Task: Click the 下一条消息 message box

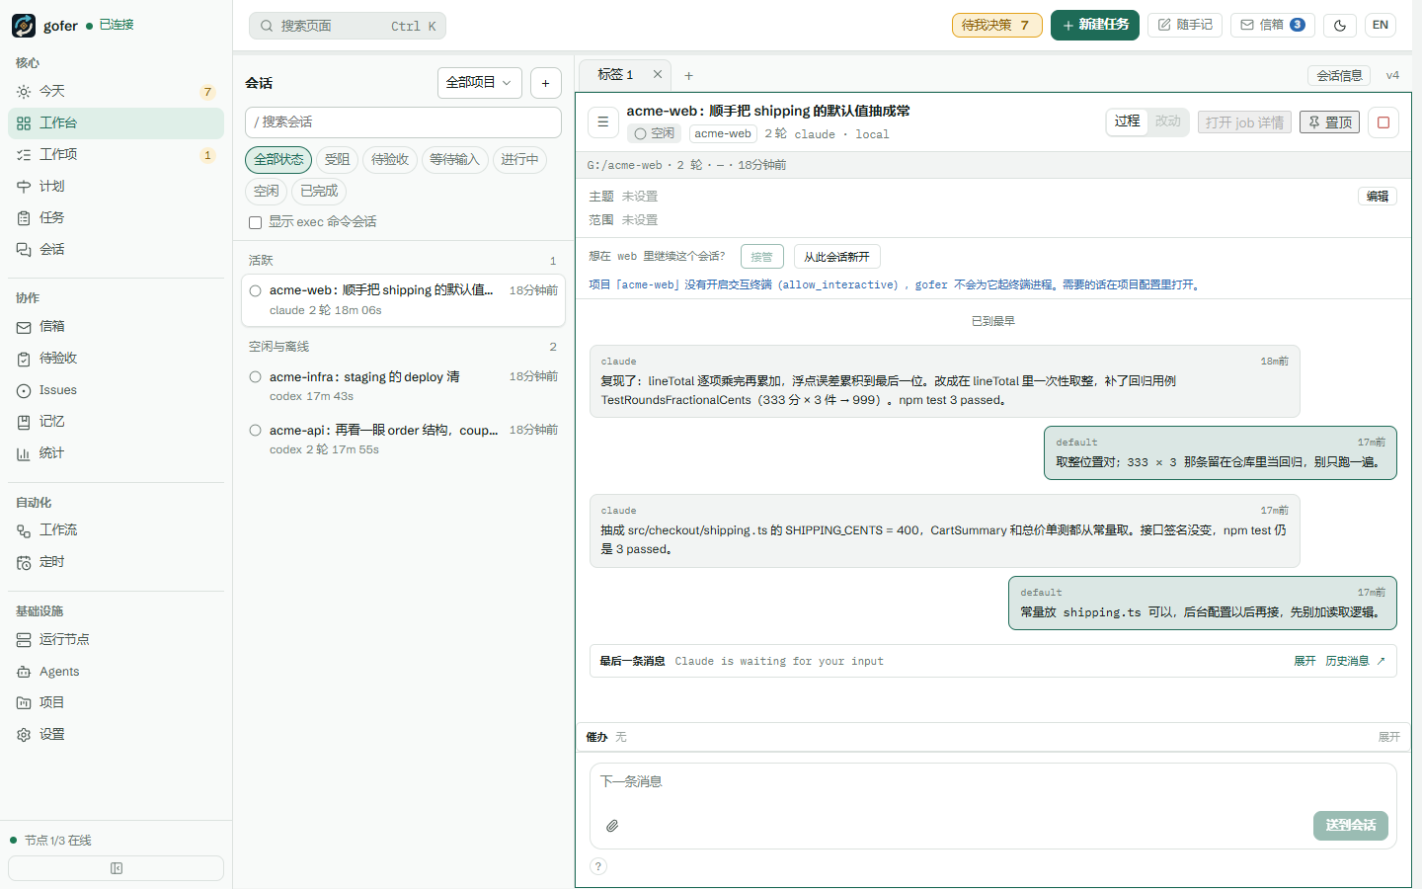Action: pyautogui.click(x=993, y=783)
